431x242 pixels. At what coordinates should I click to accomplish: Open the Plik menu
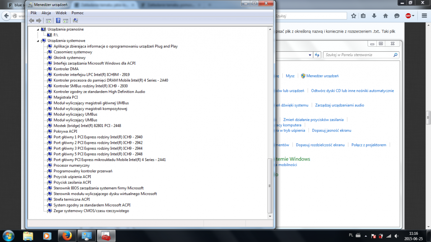(34, 13)
